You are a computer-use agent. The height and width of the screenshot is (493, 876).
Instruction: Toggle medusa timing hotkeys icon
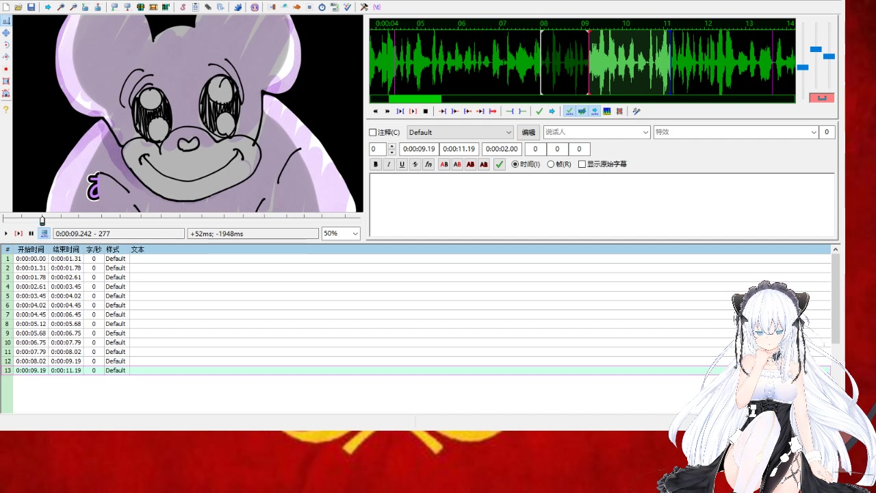point(619,111)
